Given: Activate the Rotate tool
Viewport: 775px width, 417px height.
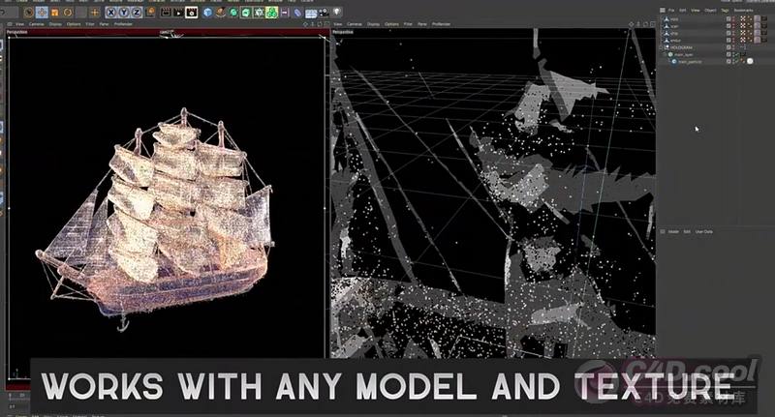Looking at the screenshot, I should click(68, 12).
